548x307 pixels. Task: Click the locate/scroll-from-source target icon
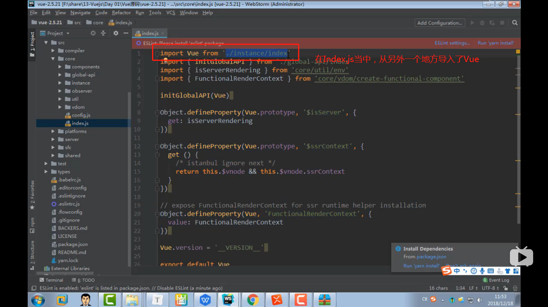click(x=93, y=33)
